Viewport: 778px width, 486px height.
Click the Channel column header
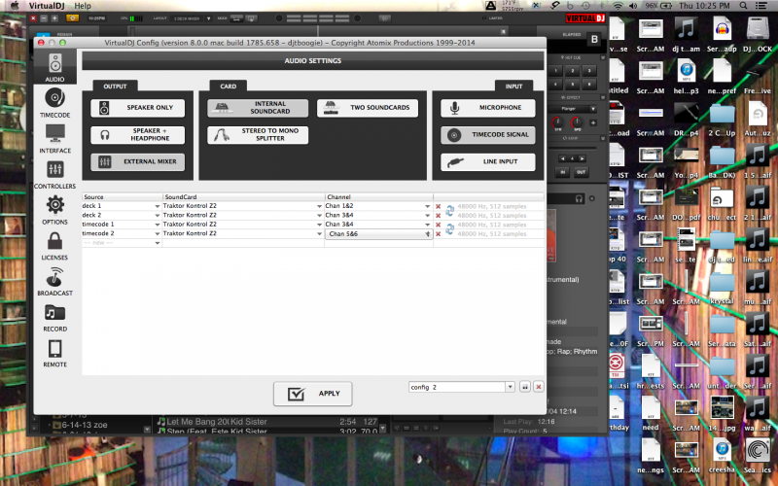click(379, 197)
